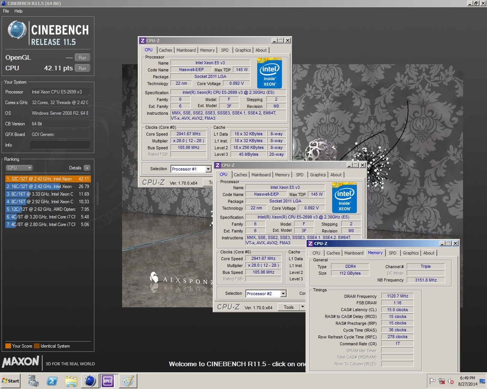Screen dimensions: 487x389
Task: Open Mainboard tab in the Memory CPU-Z window
Action: coord(354,253)
